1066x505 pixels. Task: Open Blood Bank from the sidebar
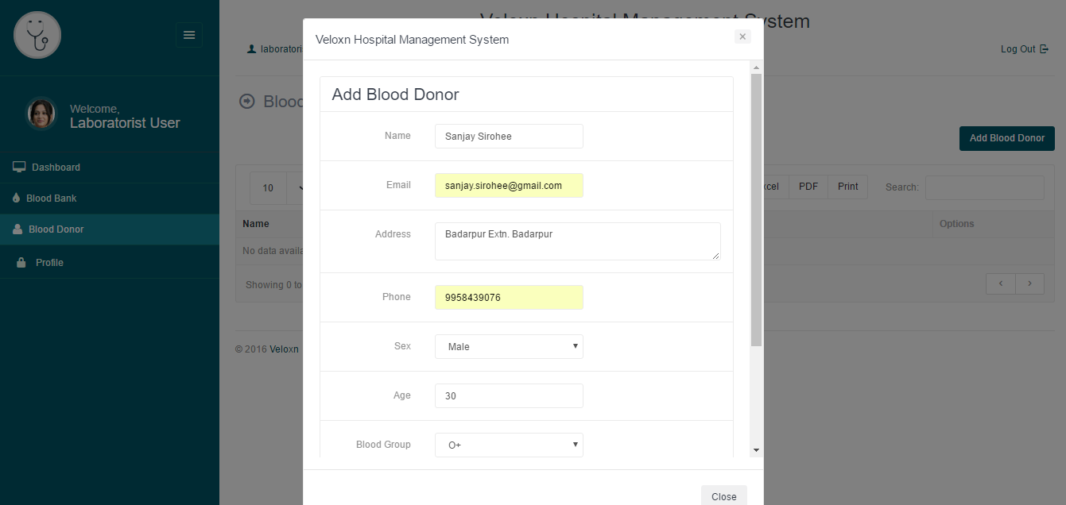pos(51,198)
